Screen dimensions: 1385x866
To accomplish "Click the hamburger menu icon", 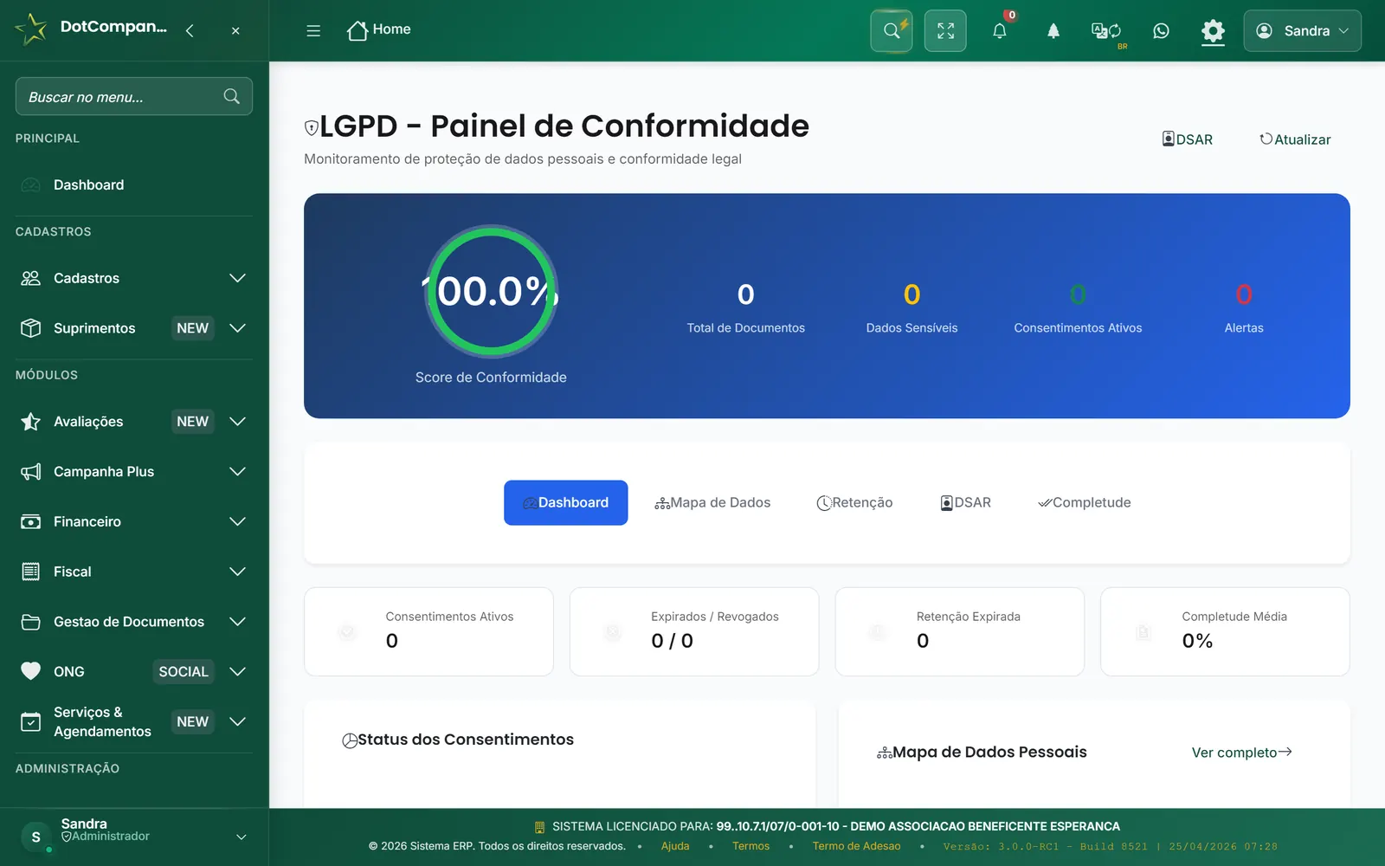I will (313, 31).
